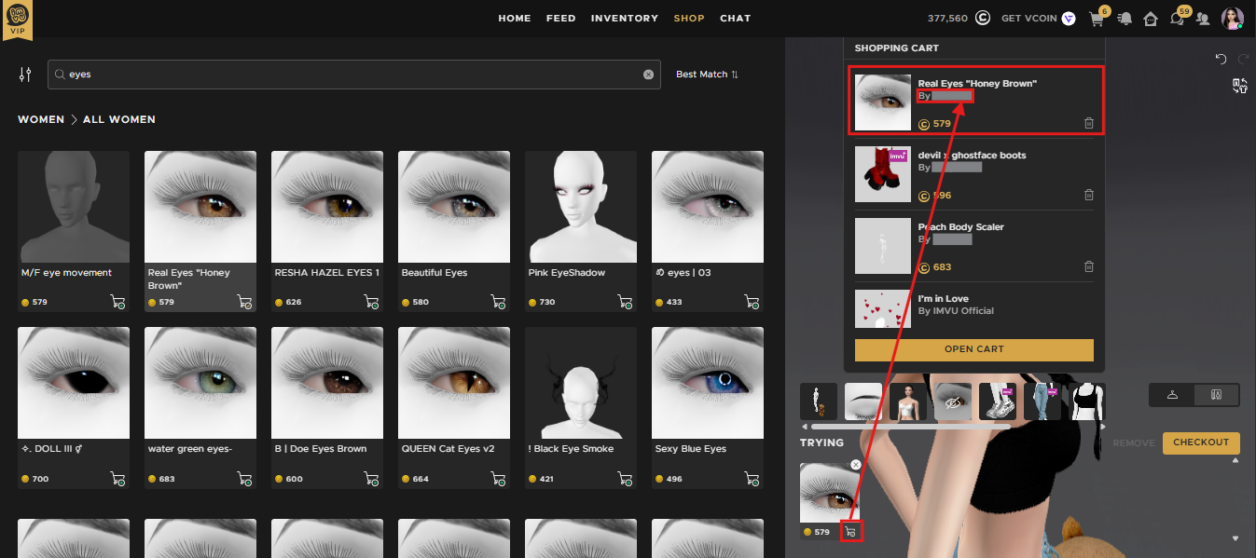Add ! Black Eye Smoke to cart
Image resolution: width=1256 pixels, height=558 pixels.
tap(625, 479)
